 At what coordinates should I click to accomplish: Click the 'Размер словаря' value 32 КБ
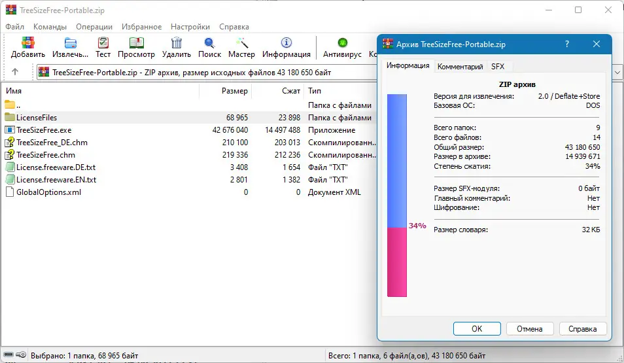tap(591, 230)
